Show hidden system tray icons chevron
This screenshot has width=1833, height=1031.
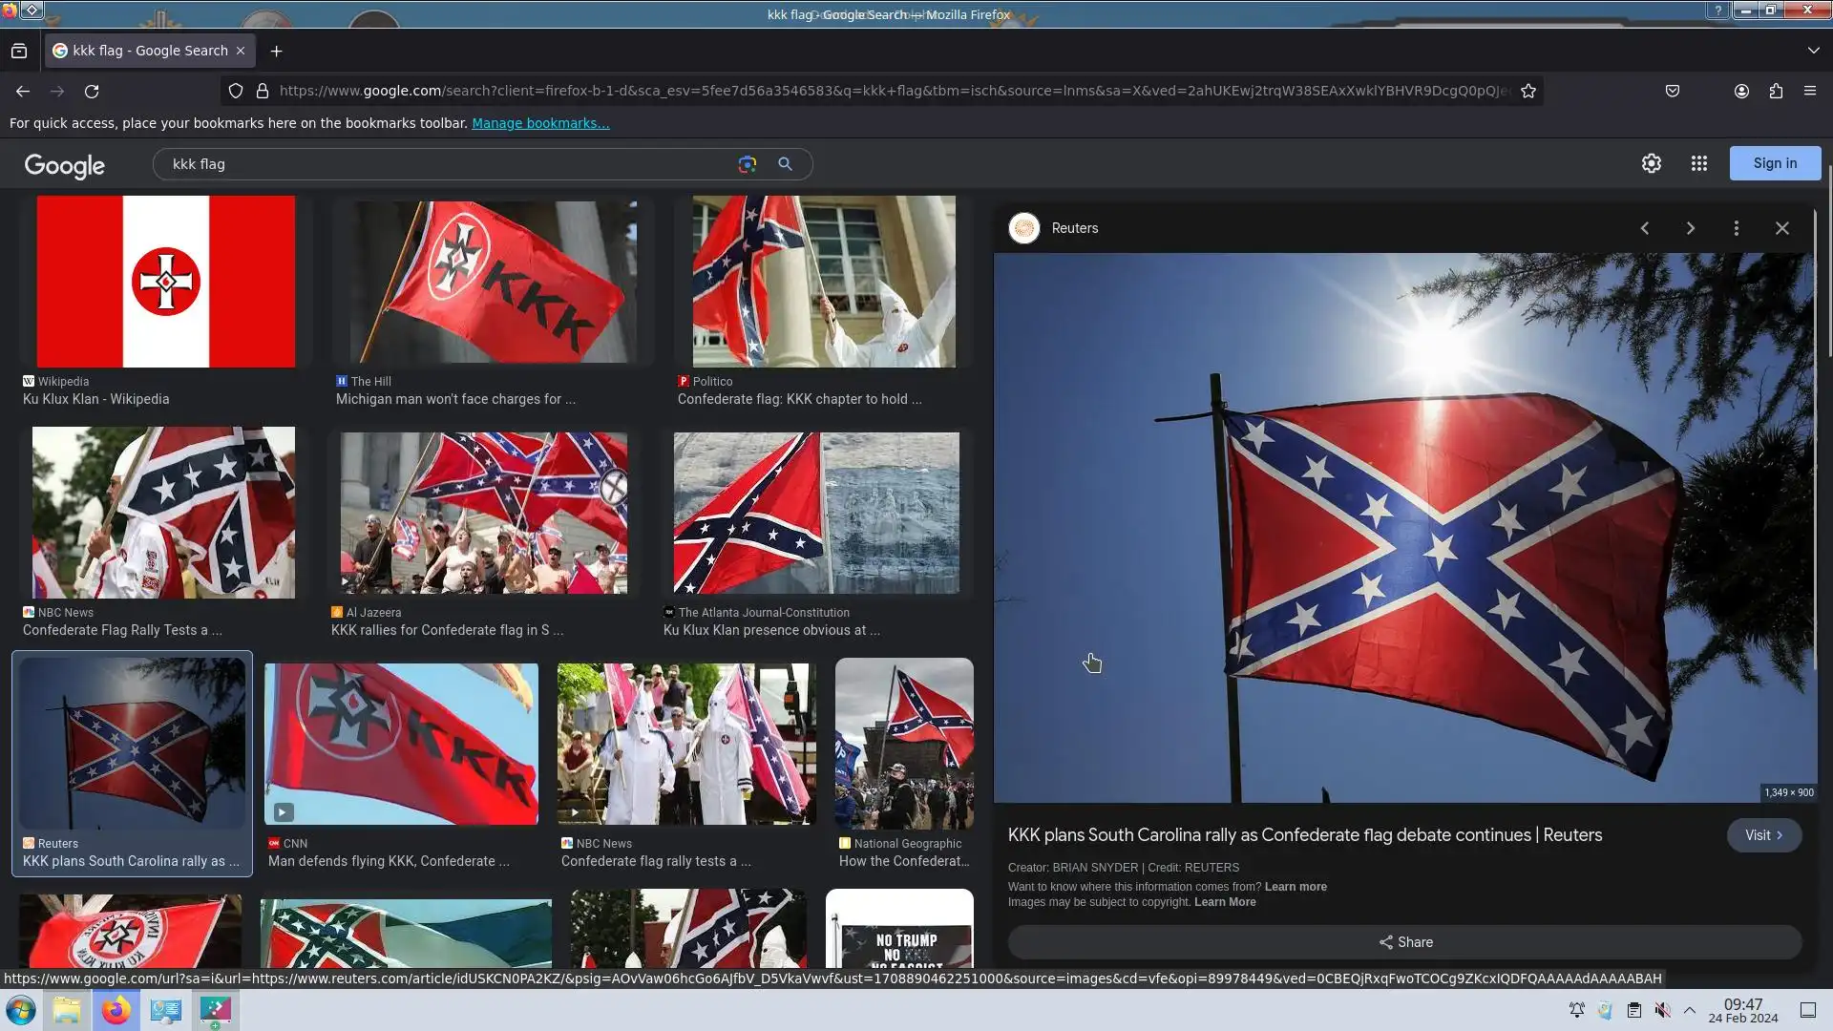click(x=1689, y=1010)
